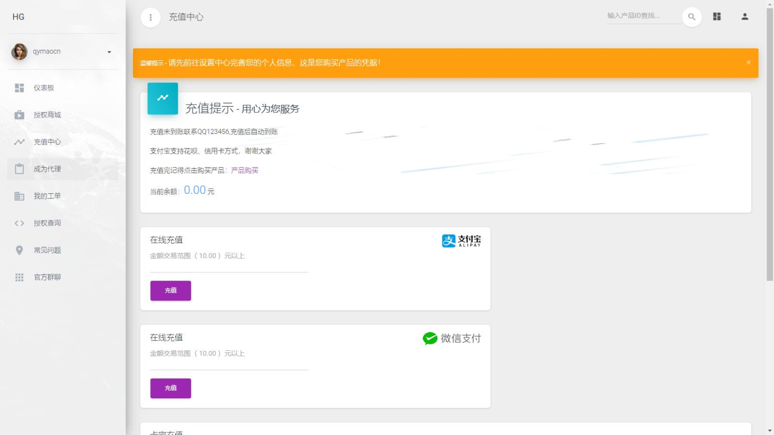Click the 我的工单 work order icon
774x435 pixels.
click(19, 196)
